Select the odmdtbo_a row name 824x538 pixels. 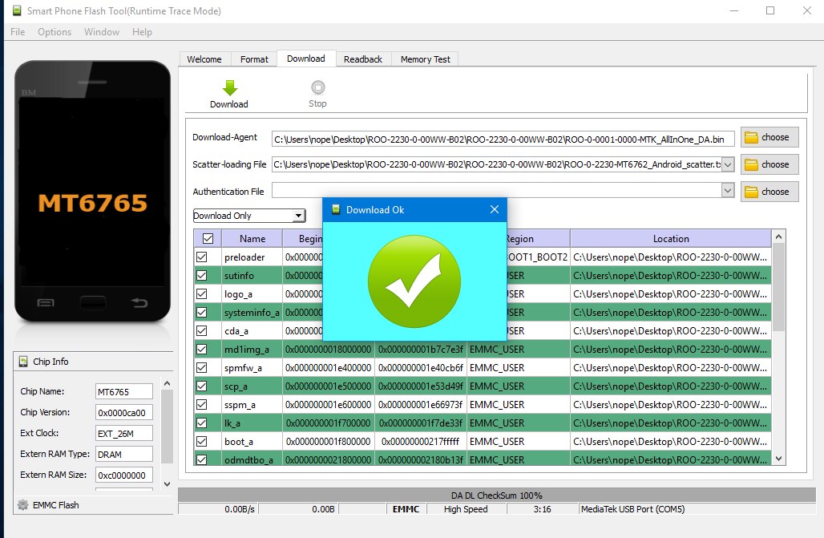pos(248,459)
